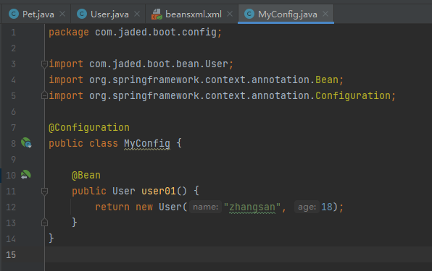Close the User.java tab
432x271 pixels.
pyautogui.click(x=137, y=14)
